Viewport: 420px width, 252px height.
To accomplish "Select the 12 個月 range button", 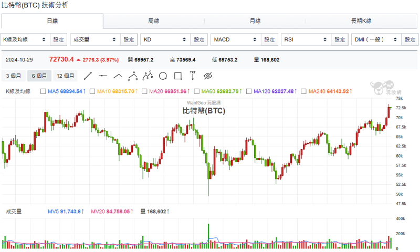I will pyautogui.click(x=66, y=76).
